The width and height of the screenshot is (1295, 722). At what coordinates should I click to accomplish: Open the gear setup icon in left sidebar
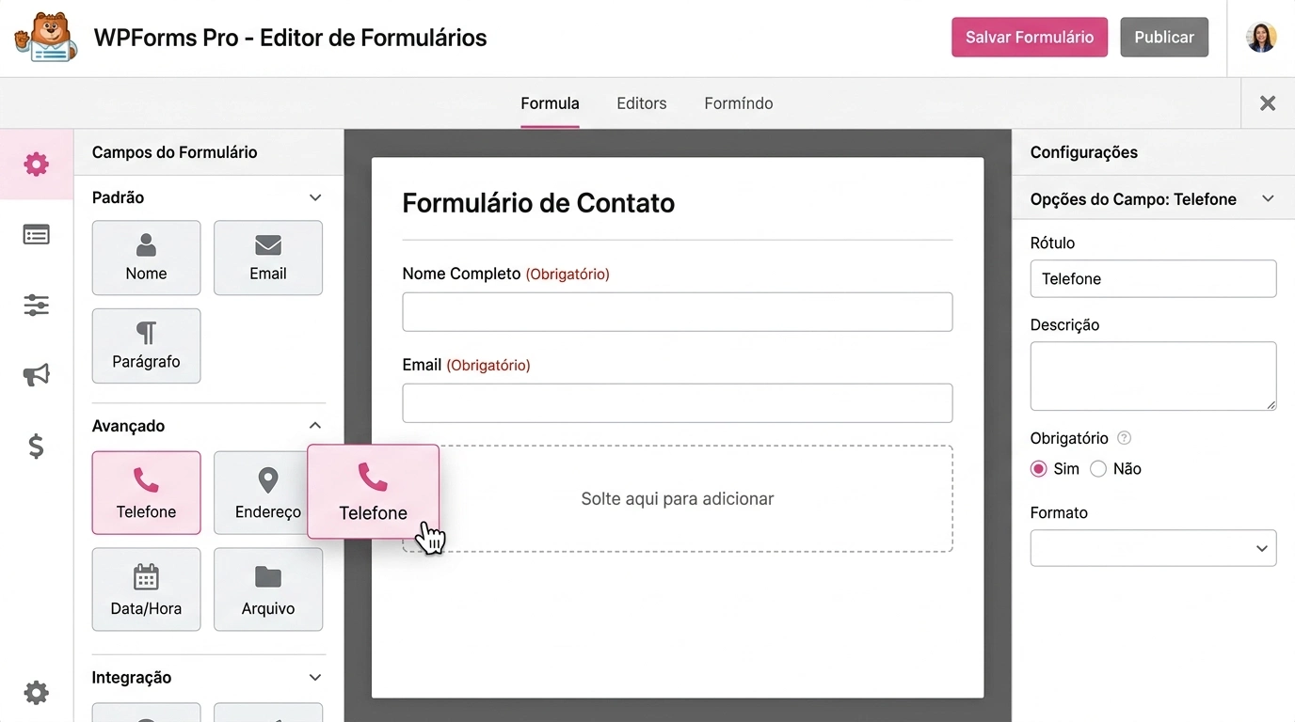36,165
